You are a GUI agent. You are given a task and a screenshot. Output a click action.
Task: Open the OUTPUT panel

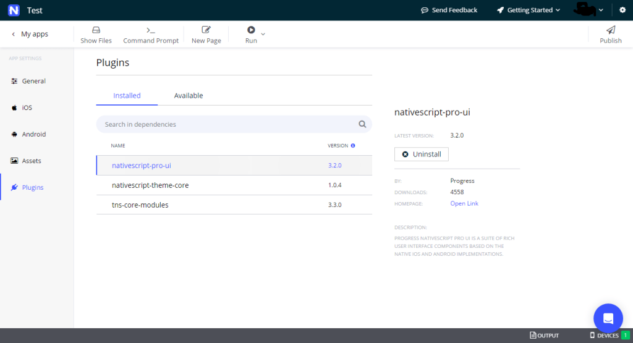click(545, 336)
